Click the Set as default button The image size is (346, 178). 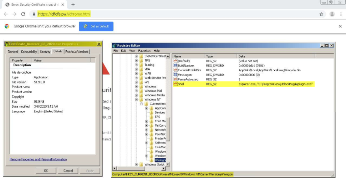point(96,26)
